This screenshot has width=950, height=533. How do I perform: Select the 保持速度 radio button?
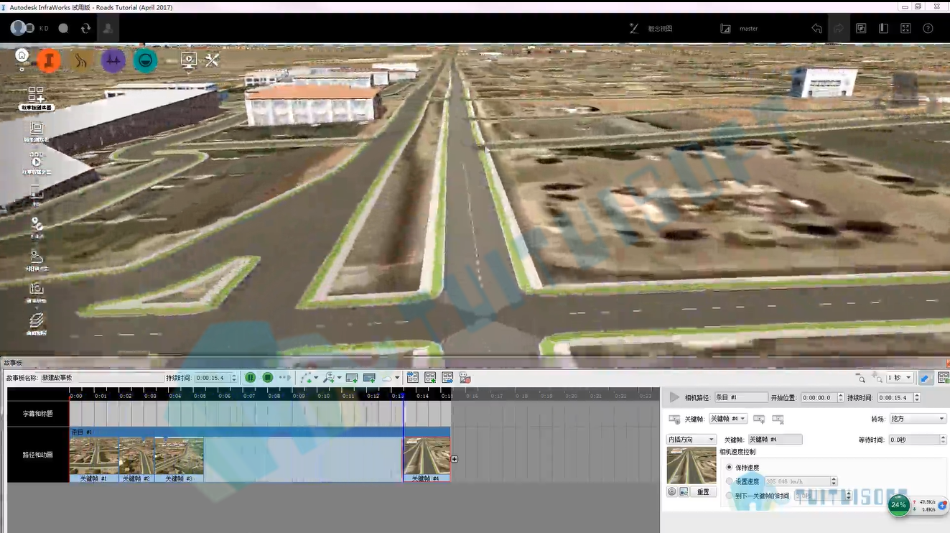[x=730, y=468]
